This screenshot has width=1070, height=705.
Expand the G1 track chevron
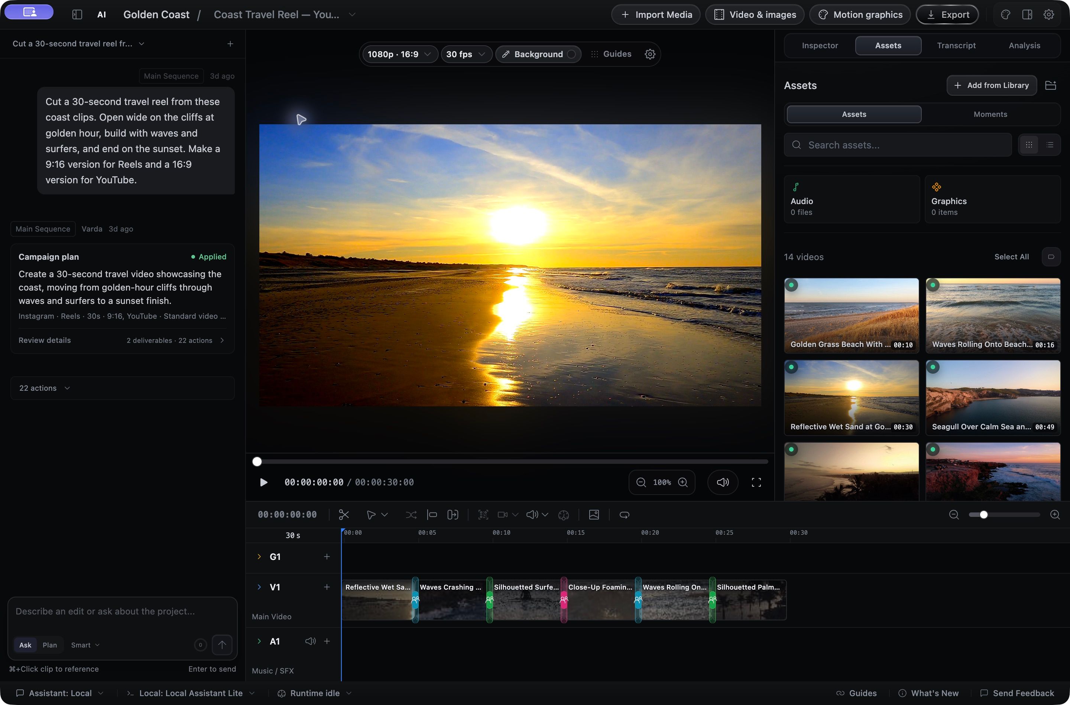[259, 557]
